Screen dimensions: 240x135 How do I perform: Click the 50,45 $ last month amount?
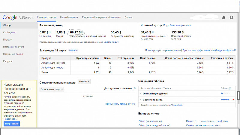116,32
